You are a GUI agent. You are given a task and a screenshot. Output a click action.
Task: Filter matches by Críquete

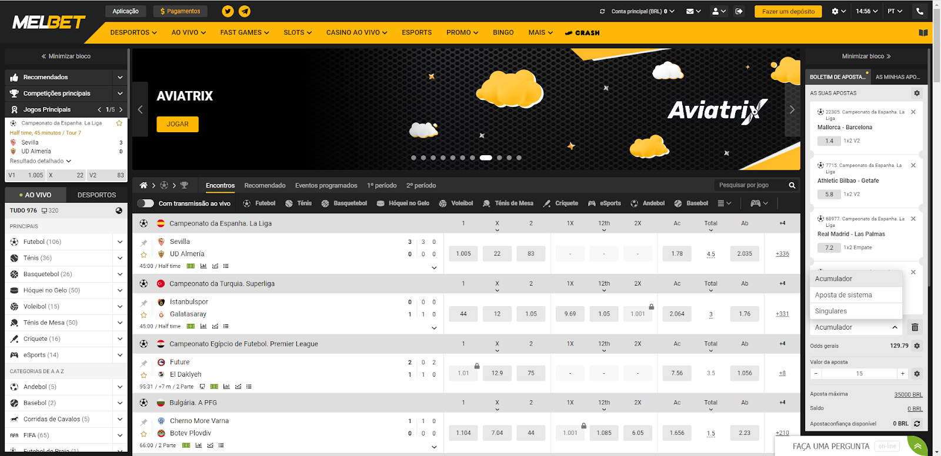[560, 203]
